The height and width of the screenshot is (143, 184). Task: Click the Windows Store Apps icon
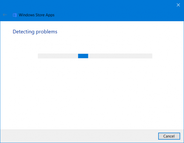point(15,15)
